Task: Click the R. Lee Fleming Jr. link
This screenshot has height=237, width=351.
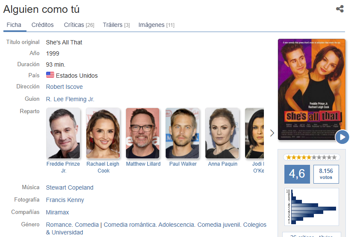Action: pos(70,99)
